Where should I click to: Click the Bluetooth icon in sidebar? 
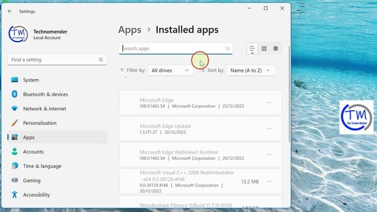point(14,94)
